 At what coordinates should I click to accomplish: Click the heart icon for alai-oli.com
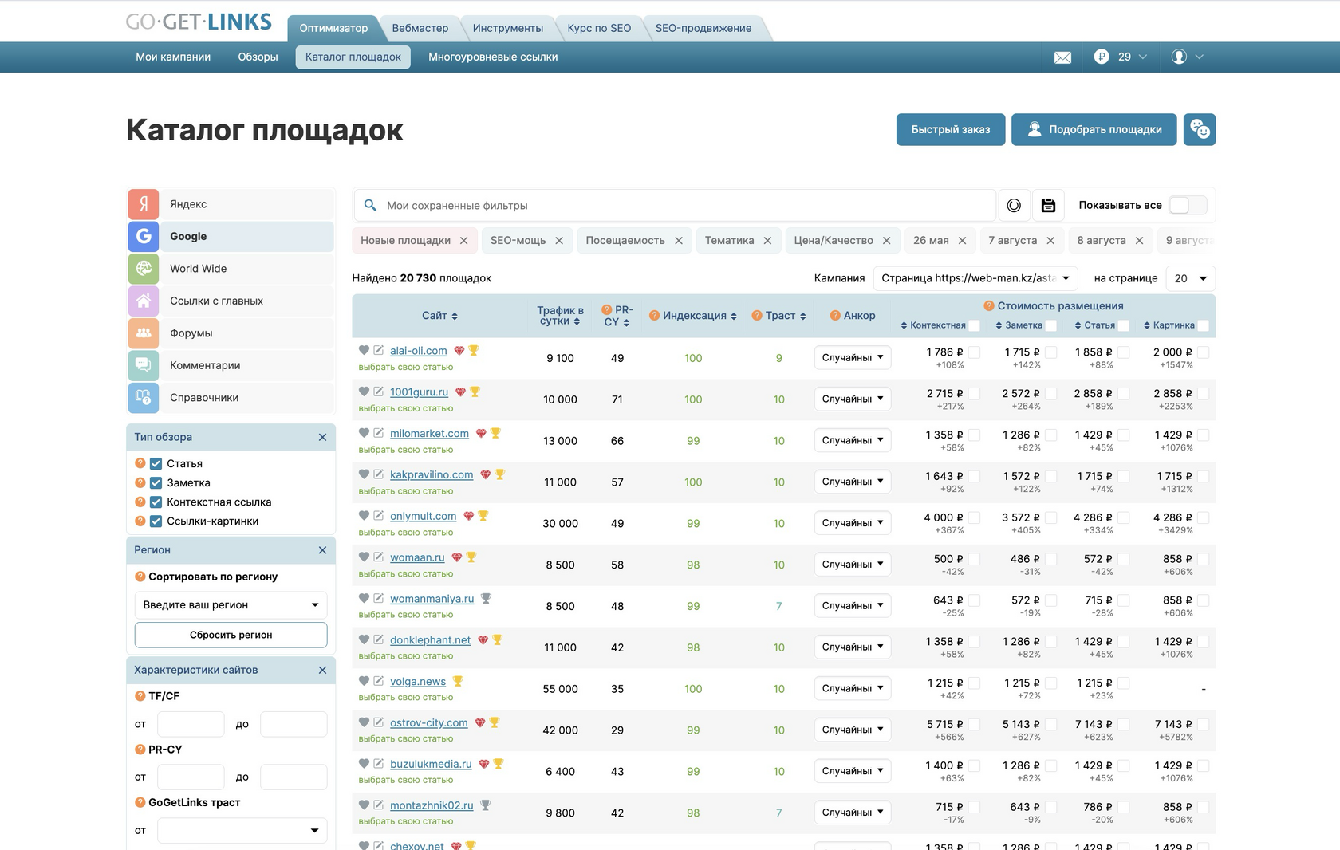pos(364,350)
